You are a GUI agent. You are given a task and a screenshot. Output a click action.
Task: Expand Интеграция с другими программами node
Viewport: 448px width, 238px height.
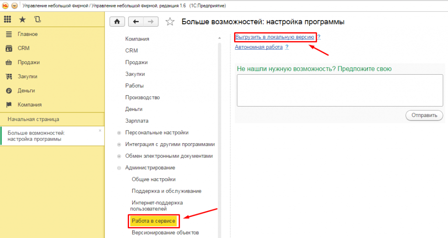click(119, 145)
